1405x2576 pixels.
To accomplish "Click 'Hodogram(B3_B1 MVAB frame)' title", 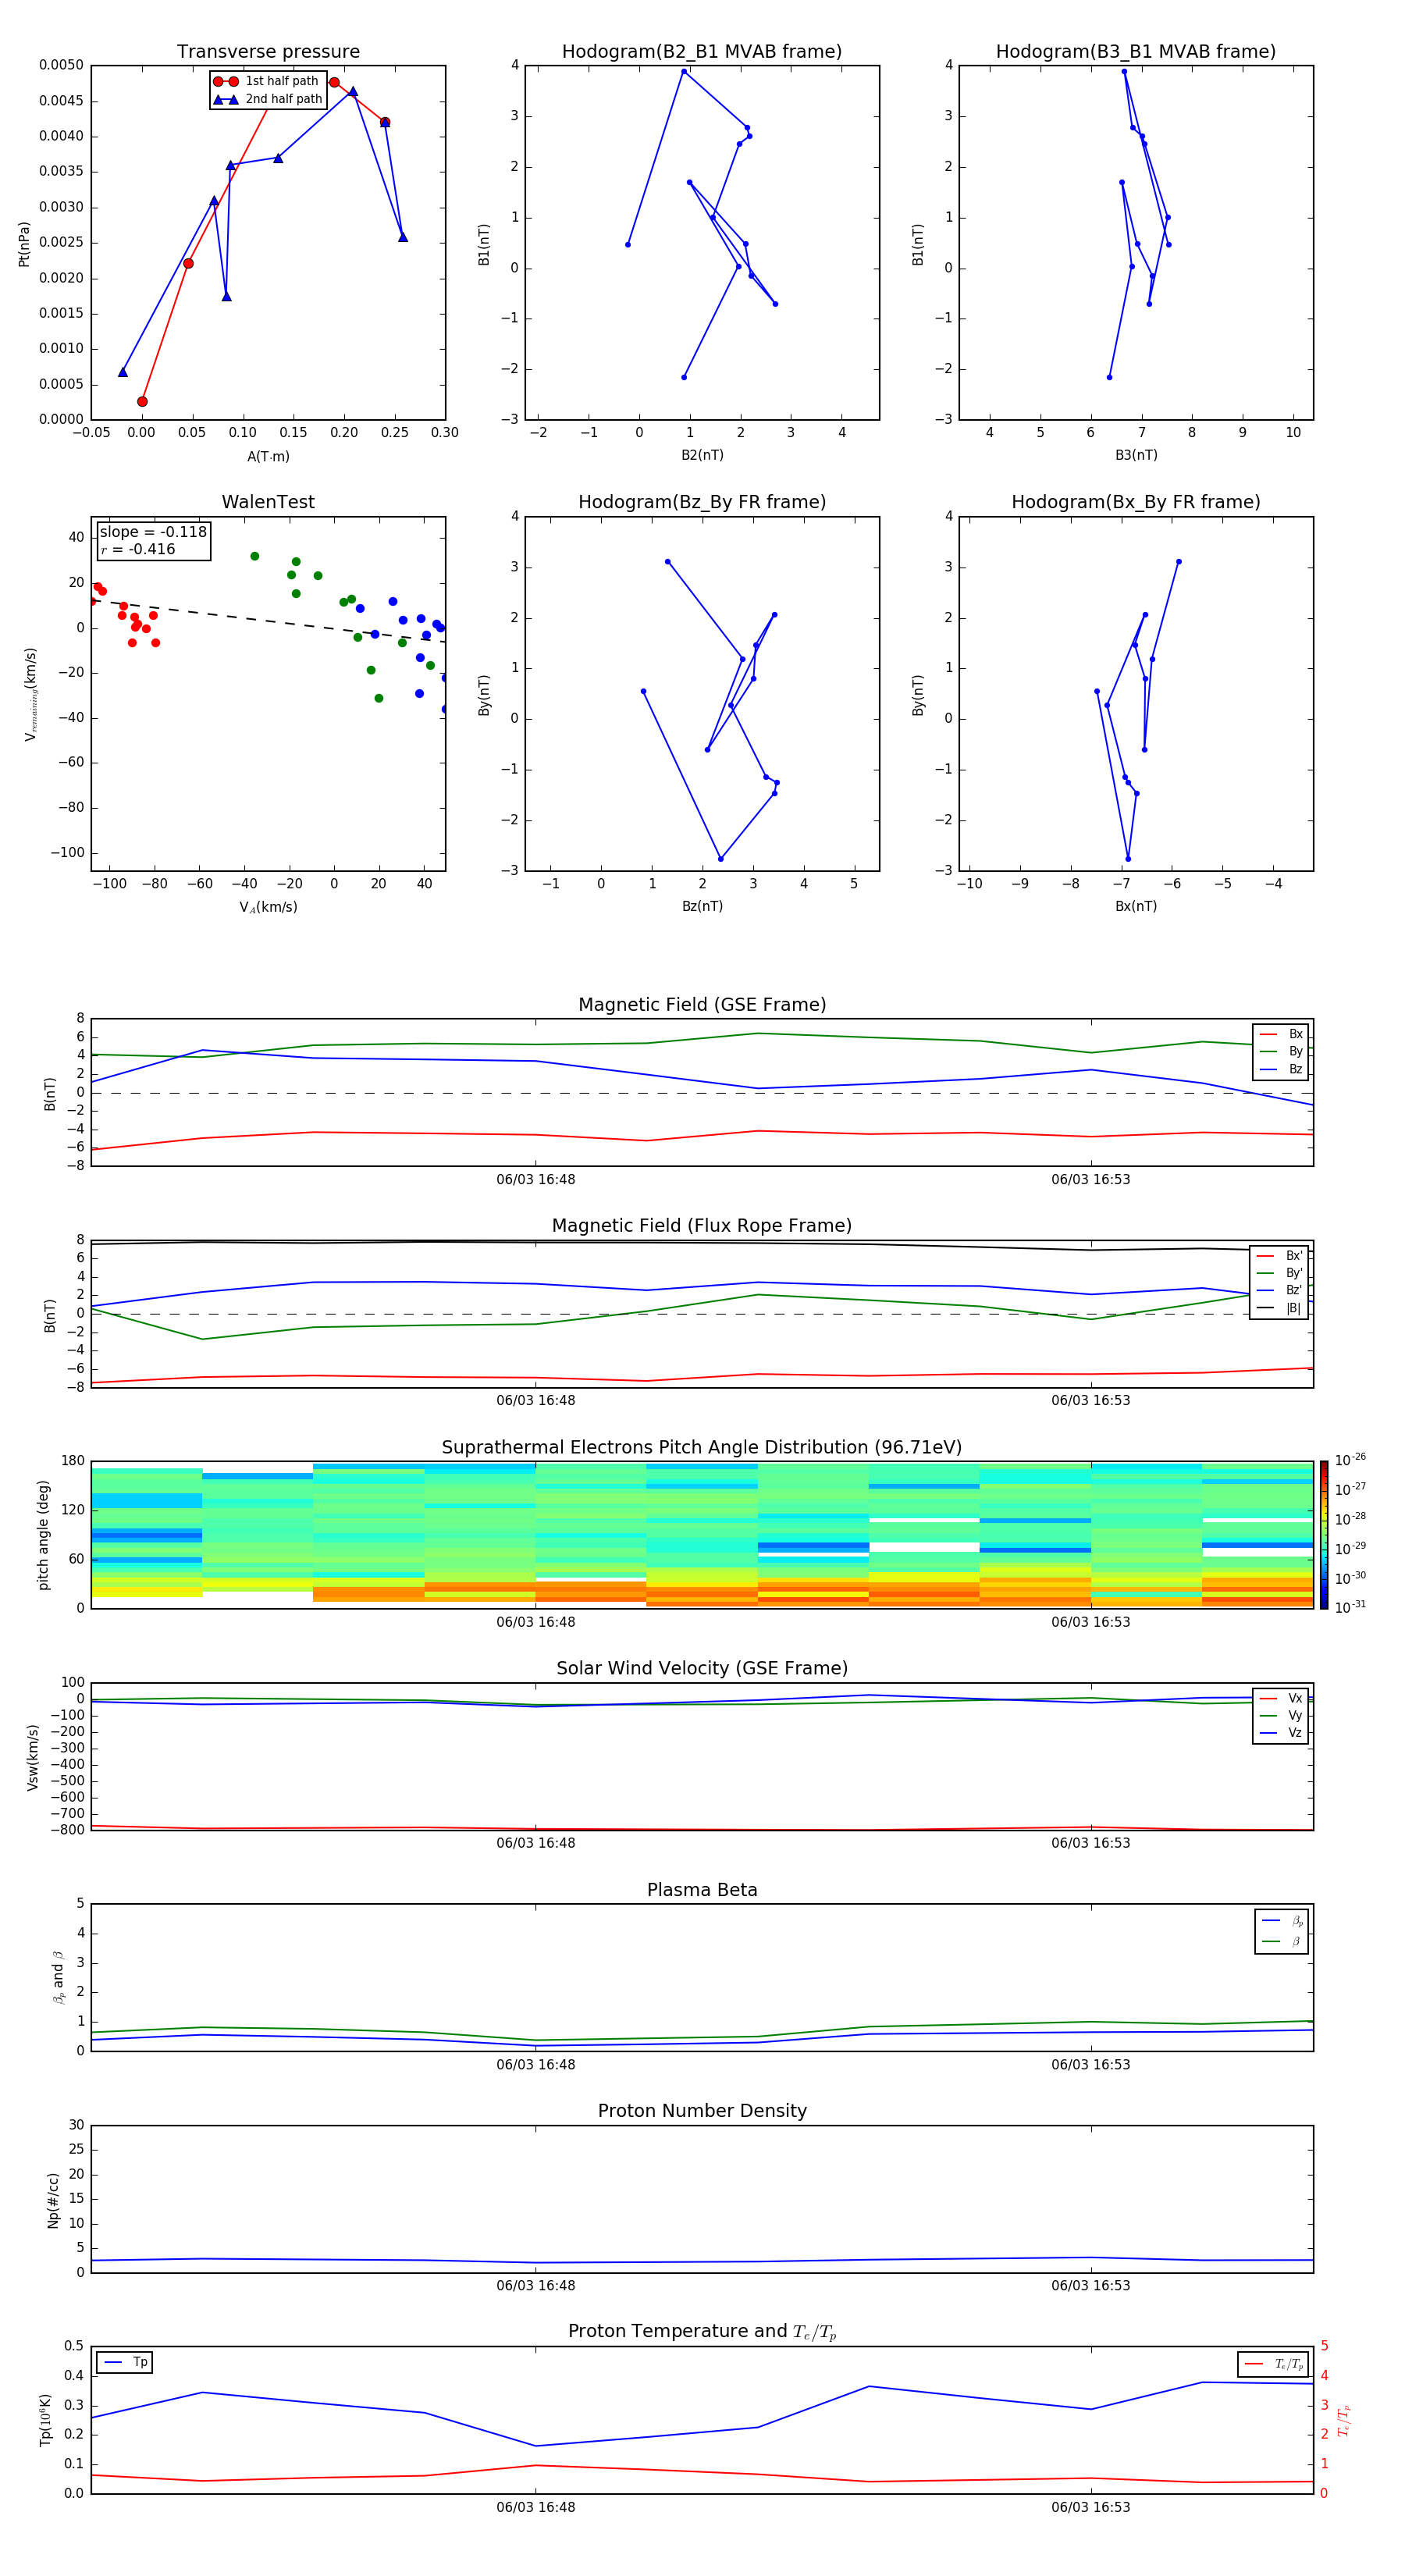I will coord(1135,51).
